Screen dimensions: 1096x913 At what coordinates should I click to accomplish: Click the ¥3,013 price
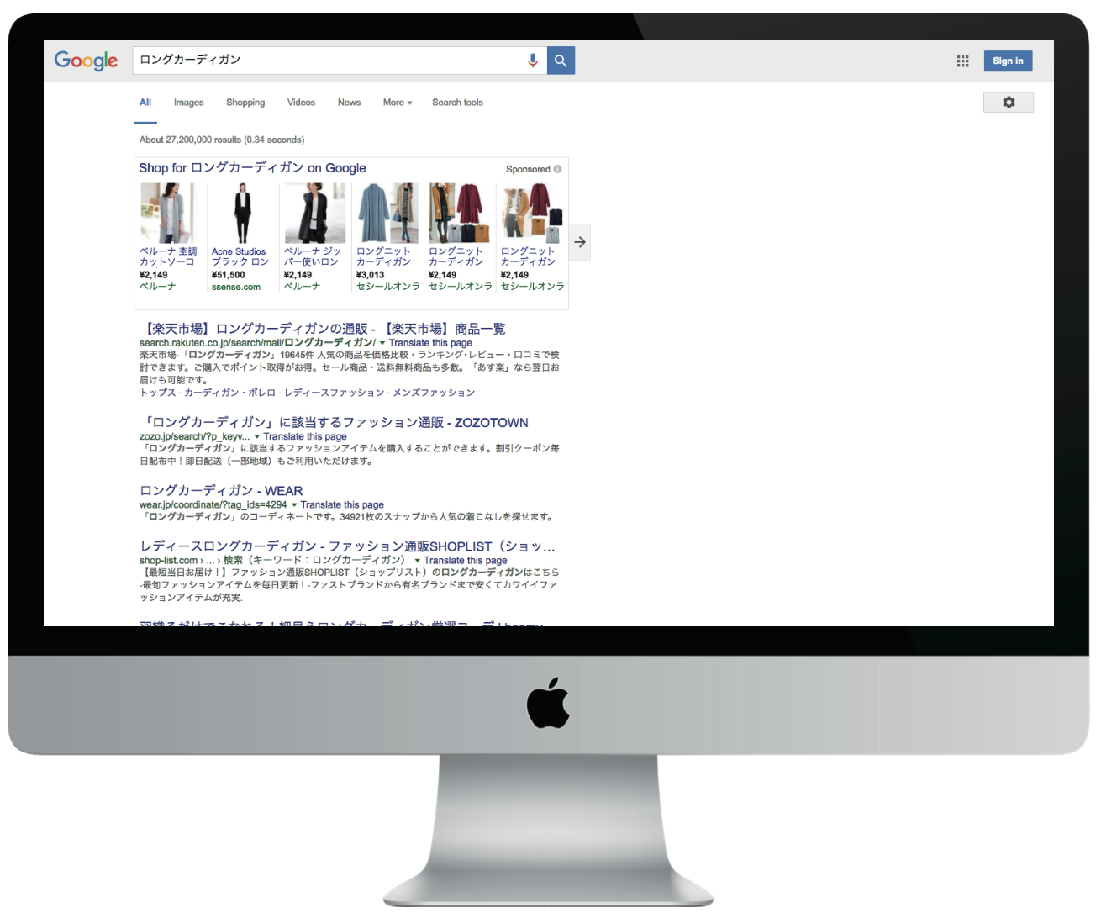[x=371, y=275]
